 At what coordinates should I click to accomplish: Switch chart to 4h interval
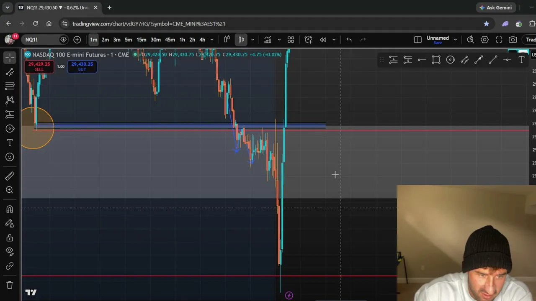click(202, 40)
